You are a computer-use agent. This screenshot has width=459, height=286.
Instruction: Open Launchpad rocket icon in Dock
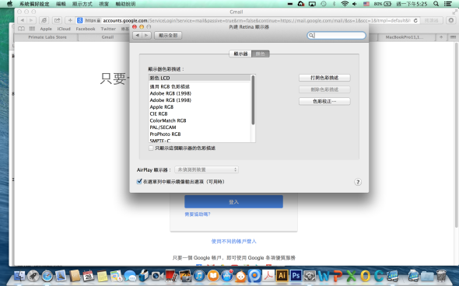pos(33,276)
